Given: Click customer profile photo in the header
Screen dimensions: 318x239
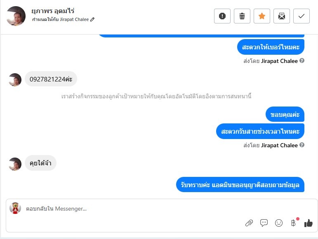Looking at the screenshot, I should 16,16.
